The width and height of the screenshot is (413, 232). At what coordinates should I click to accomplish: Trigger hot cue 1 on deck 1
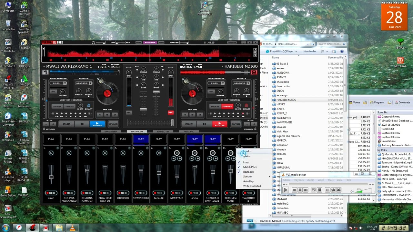[x=100, y=114]
